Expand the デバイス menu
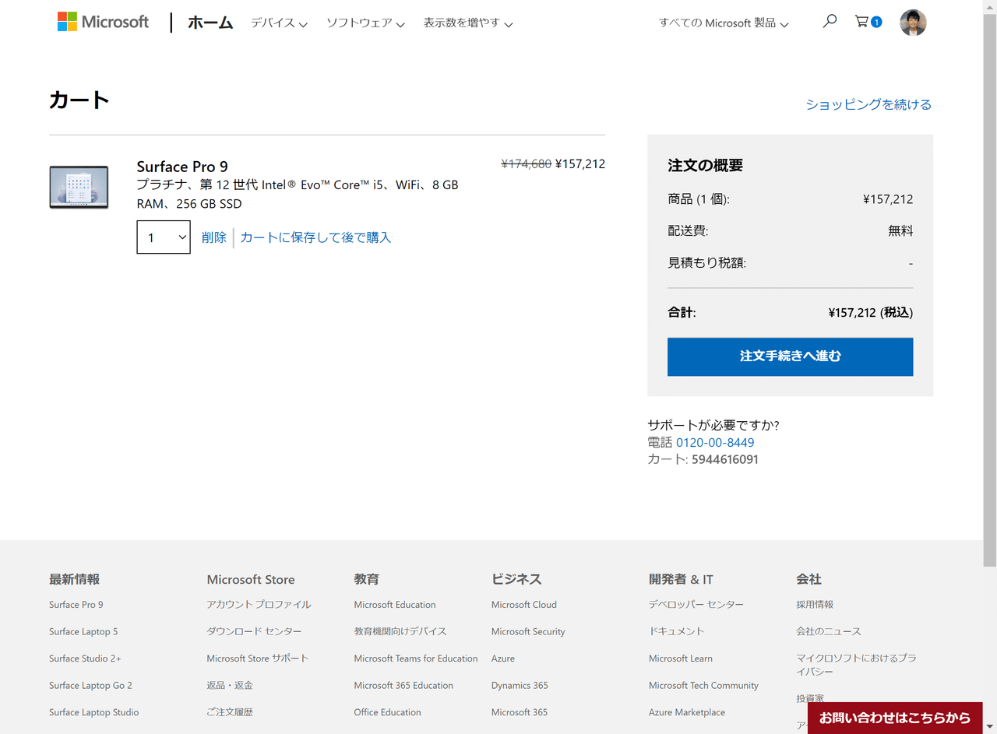Screen dimensions: 997x734 279,23
